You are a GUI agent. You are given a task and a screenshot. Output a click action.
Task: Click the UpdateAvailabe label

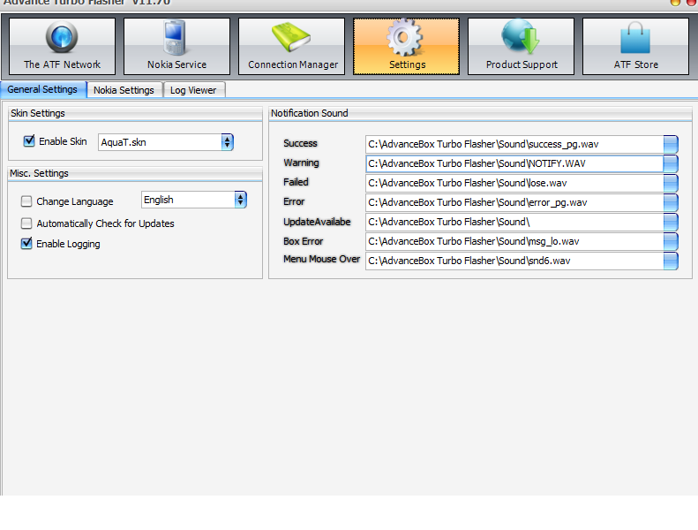(x=317, y=222)
